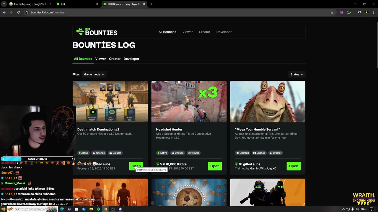Open the media controls icon in Chrome toolbar
Image resolution: width=378 pixels, height=212 pixels.
coord(359,12)
